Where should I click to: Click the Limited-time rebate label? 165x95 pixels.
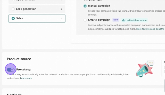[136, 20]
